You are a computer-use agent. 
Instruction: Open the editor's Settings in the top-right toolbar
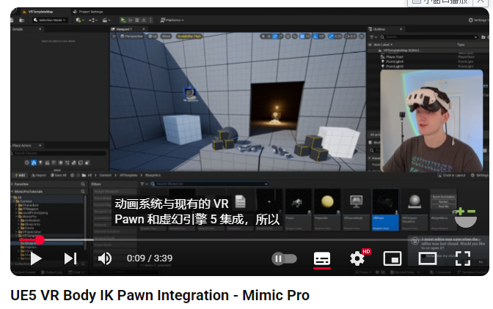pyautogui.click(x=478, y=20)
